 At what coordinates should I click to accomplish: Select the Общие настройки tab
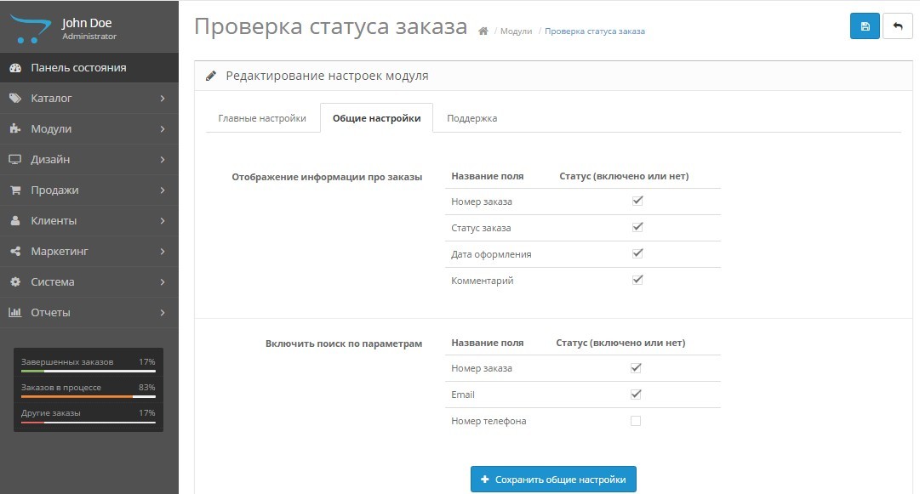[377, 118]
